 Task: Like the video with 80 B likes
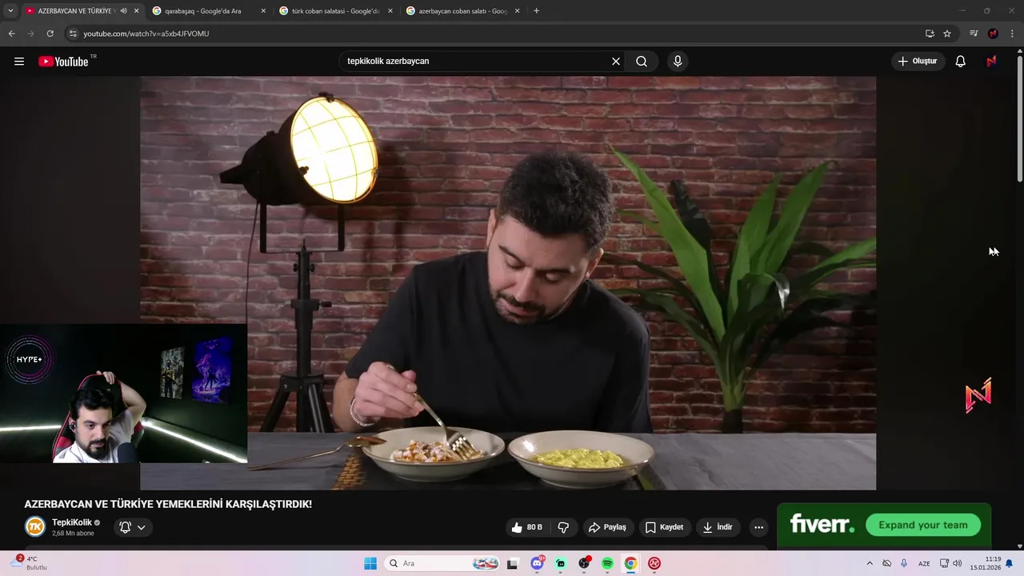coord(527,527)
